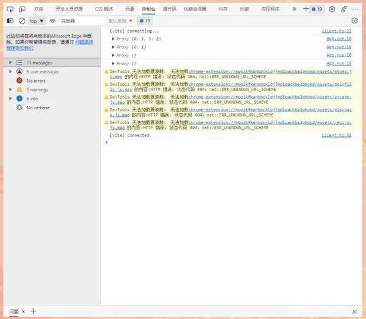Select the No errors red icon

[19, 80]
